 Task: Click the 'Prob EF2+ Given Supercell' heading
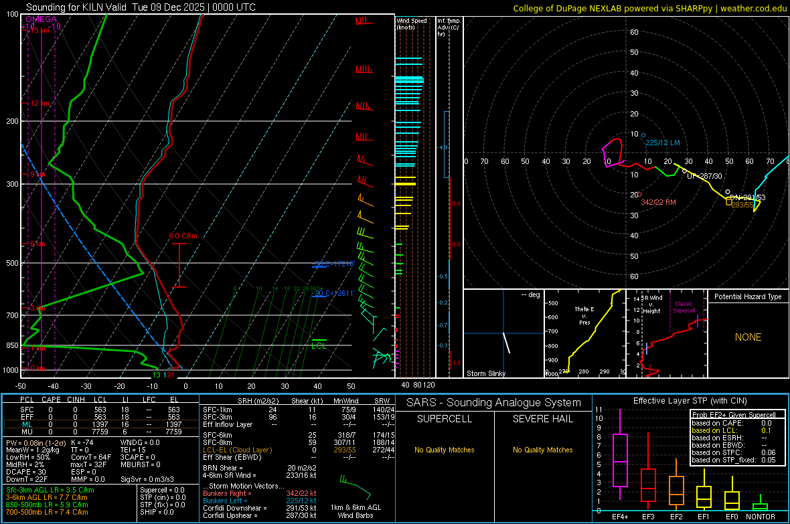(734, 415)
